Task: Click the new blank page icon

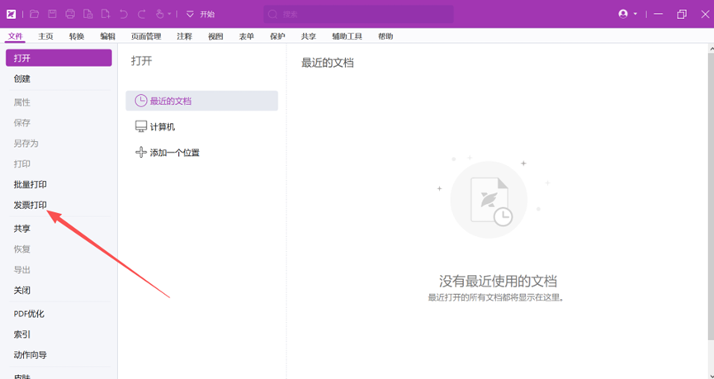Action: [x=106, y=14]
